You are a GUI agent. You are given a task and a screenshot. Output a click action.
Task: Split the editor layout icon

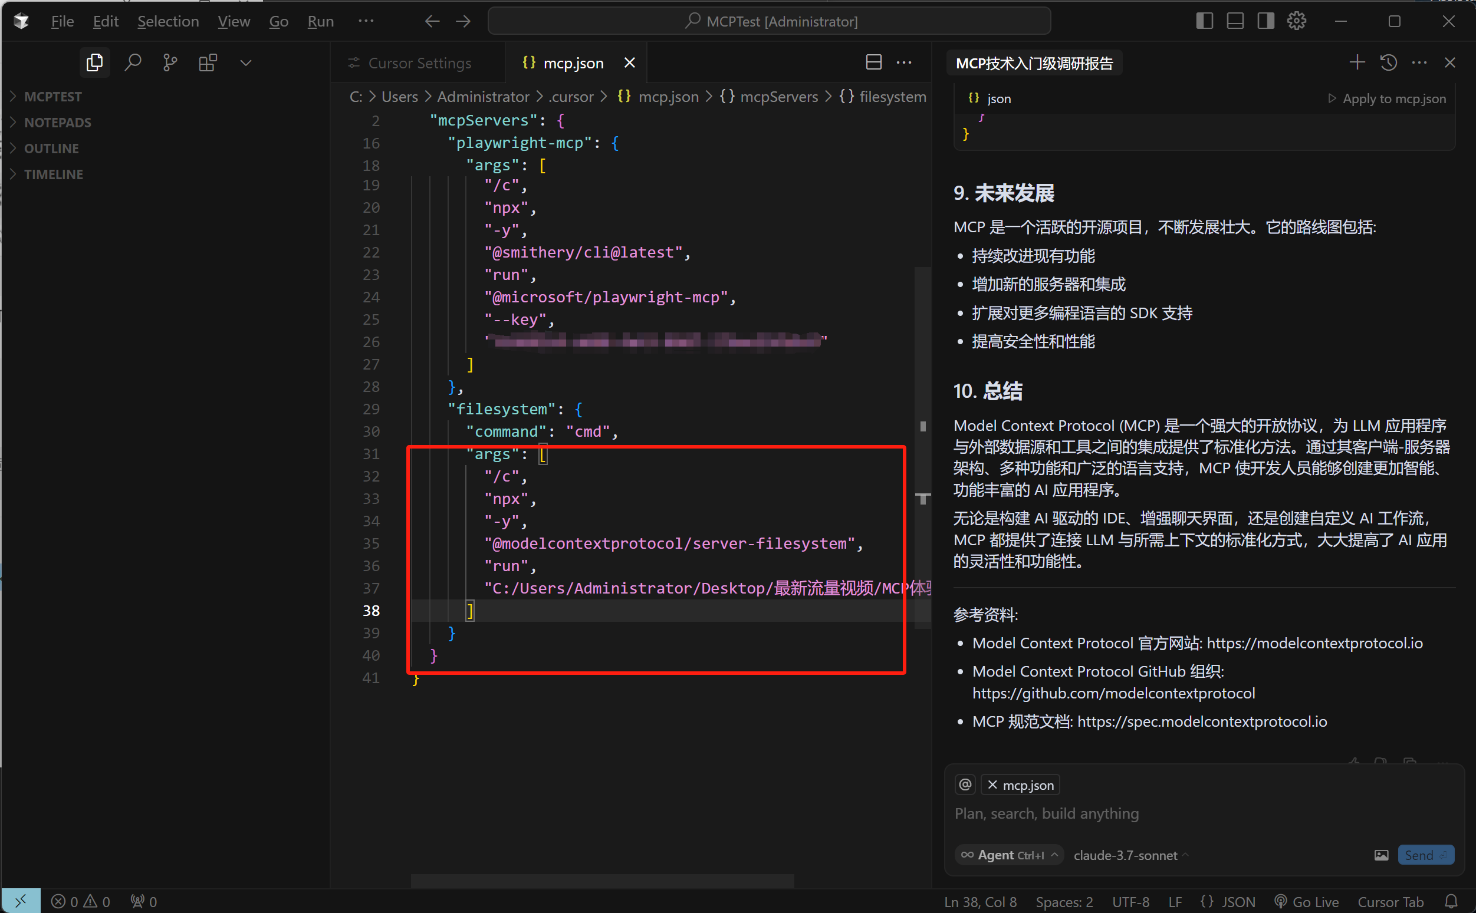(x=873, y=62)
